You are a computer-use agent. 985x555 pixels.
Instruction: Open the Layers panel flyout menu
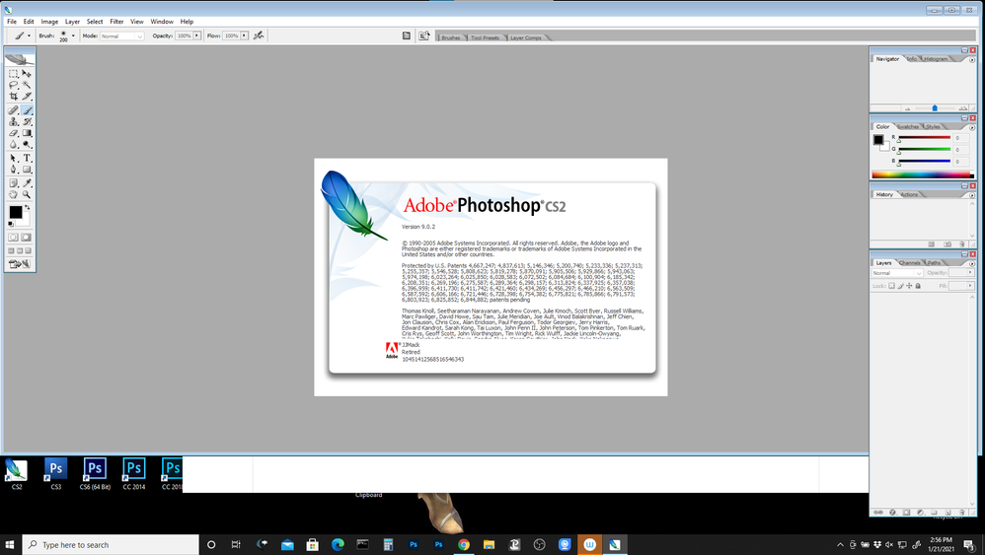coord(972,263)
